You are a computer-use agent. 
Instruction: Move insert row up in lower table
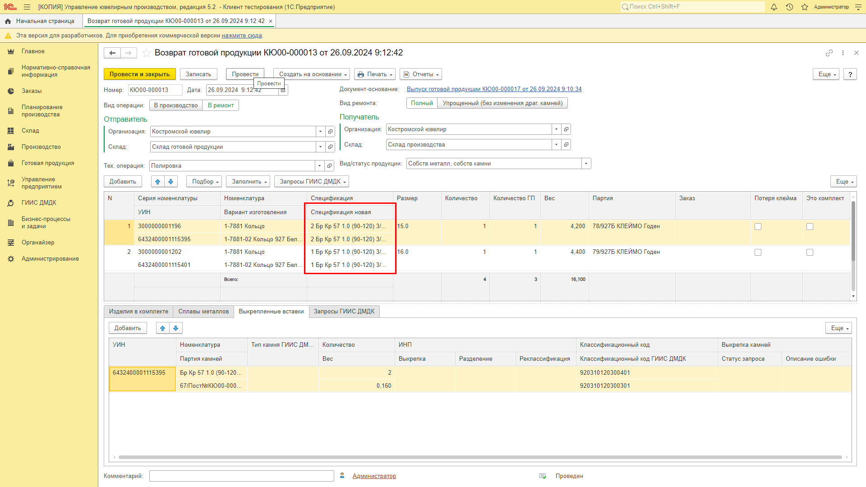pyautogui.click(x=163, y=328)
